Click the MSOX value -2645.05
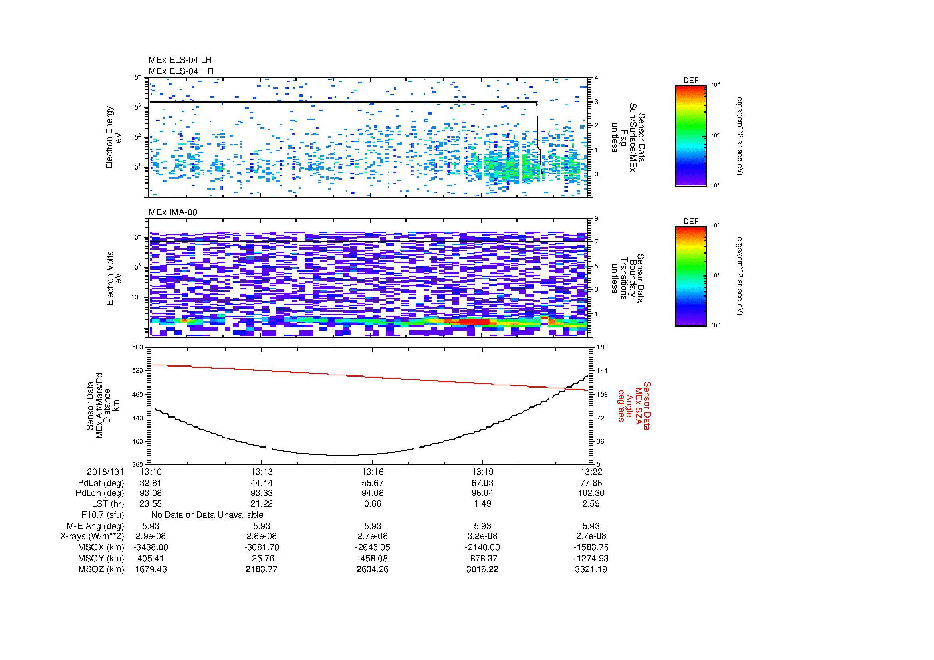 (373, 548)
